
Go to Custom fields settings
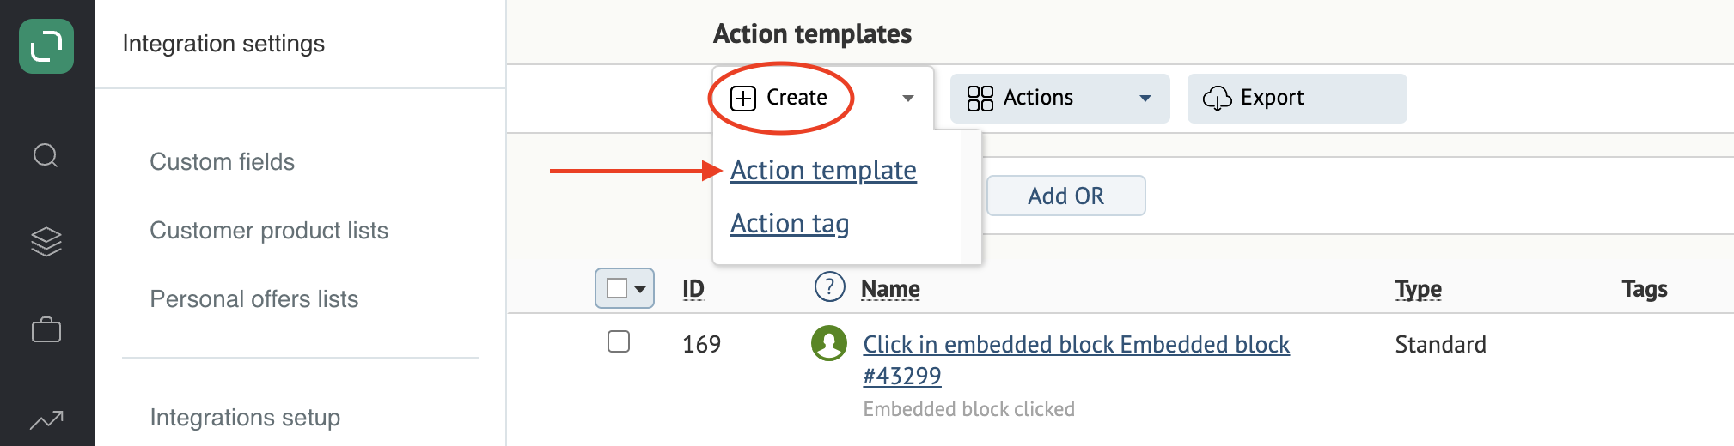222,161
